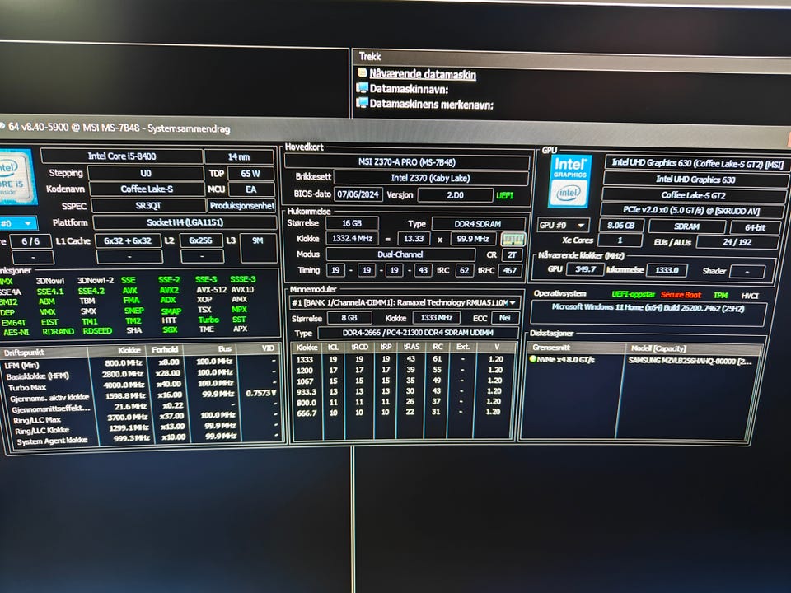The width and height of the screenshot is (791, 593).
Task: Click the tRFC value 467
Action: (x=509, y=270)
